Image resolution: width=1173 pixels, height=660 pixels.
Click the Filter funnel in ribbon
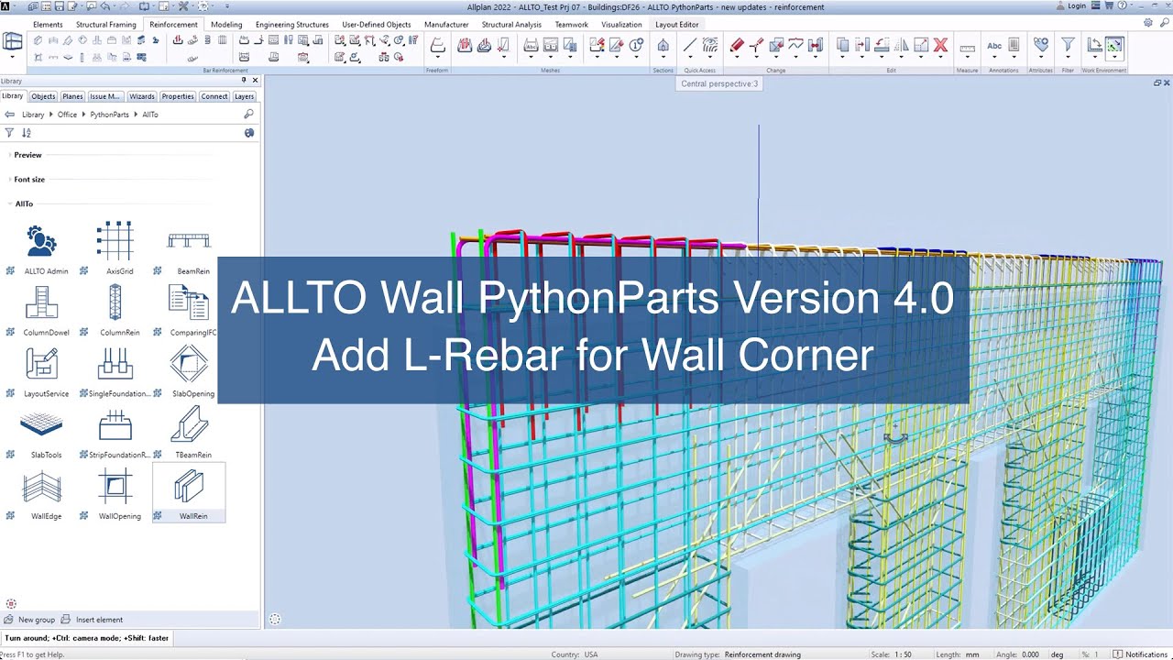pyautogui.click(x=1068, y=44)
